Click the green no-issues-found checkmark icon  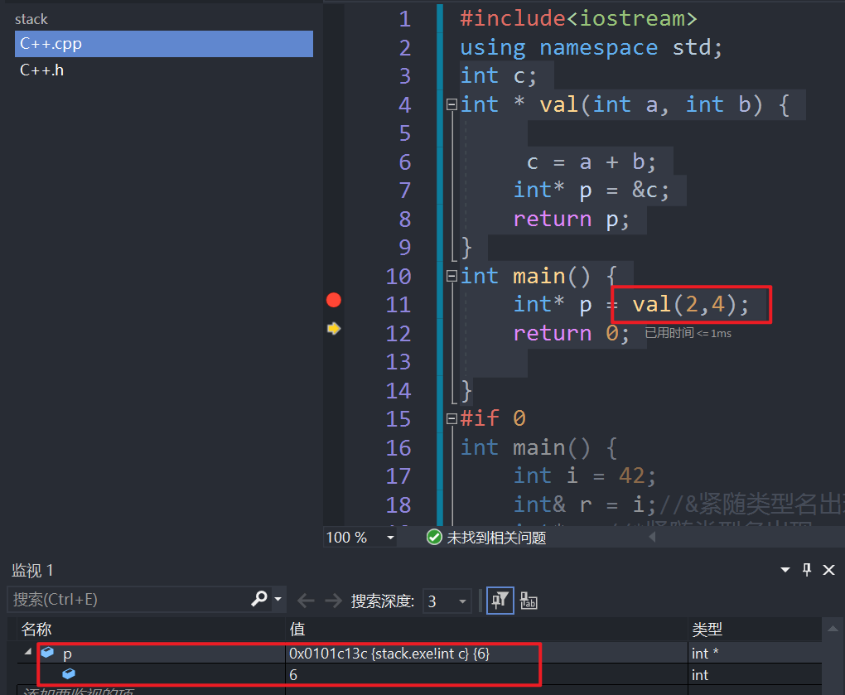[433, 538]
